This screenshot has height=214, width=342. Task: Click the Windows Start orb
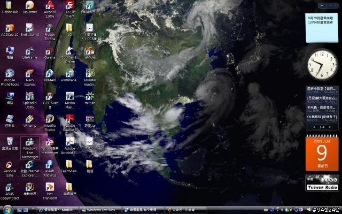click(x=8, y=210)
